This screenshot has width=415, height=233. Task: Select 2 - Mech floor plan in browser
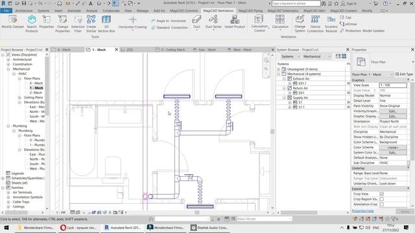36,93
